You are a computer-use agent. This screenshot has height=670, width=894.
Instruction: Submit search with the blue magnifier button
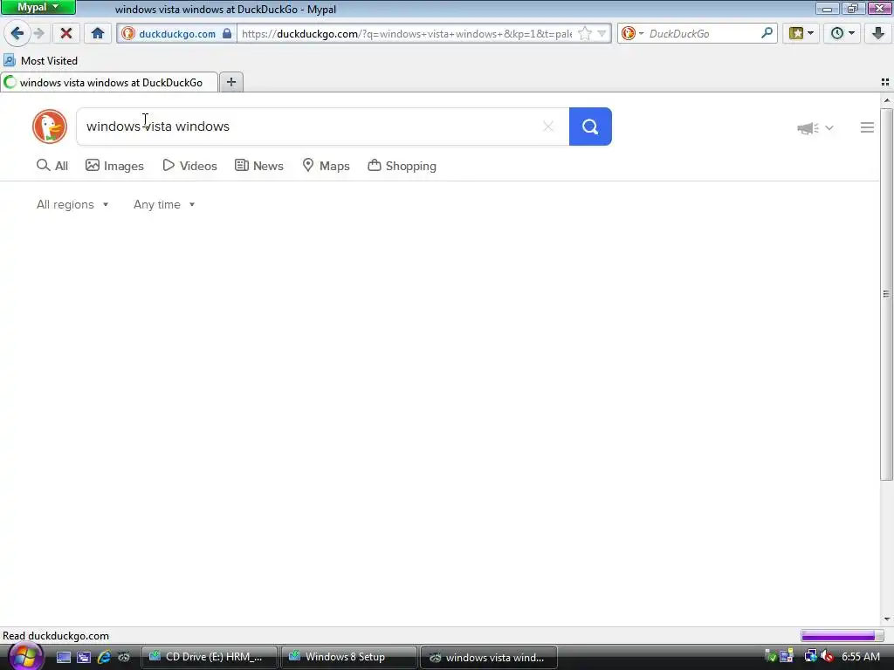590,126
